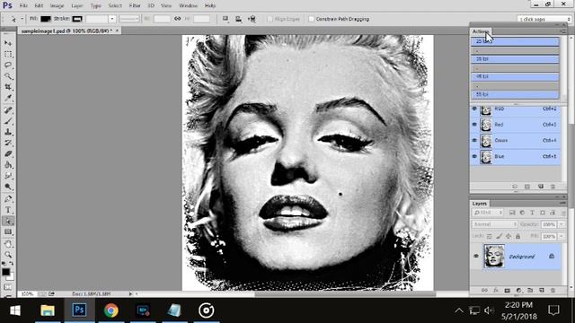This screenshot has width=575, height=323.
Task: Select the Dodge tool
Action: pos(8,187)
